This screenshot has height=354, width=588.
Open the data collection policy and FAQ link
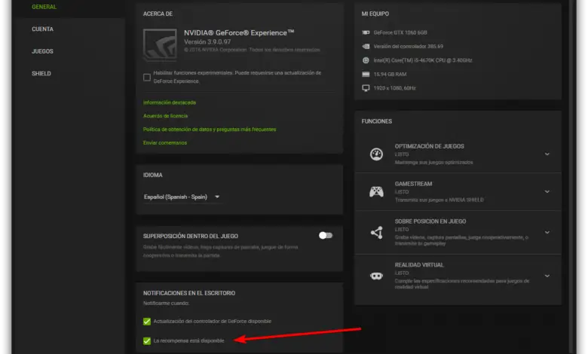[x=210, y=130]
